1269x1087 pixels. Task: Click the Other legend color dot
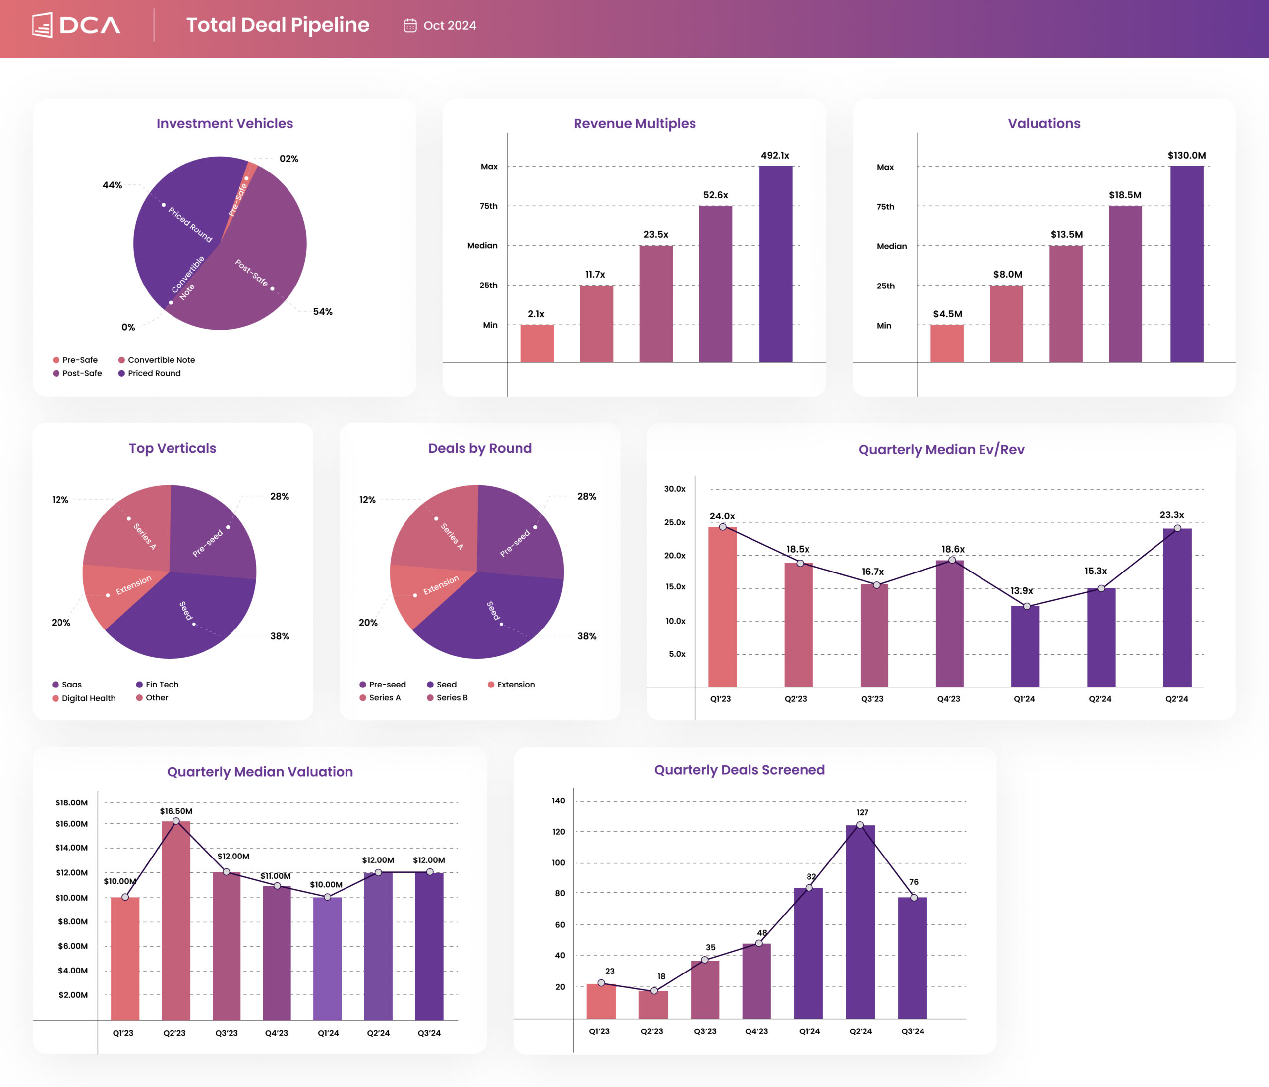tap(140, 697)
